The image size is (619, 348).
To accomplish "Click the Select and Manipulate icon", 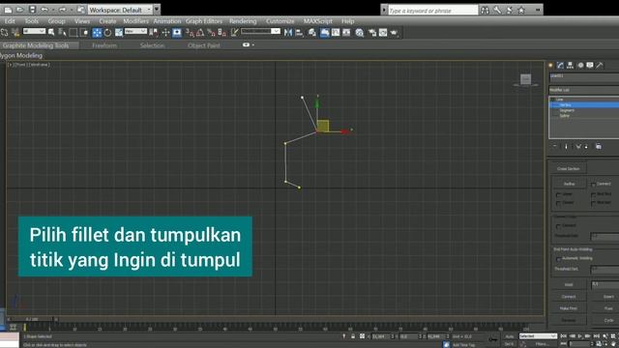I will (x=165, y=33).
